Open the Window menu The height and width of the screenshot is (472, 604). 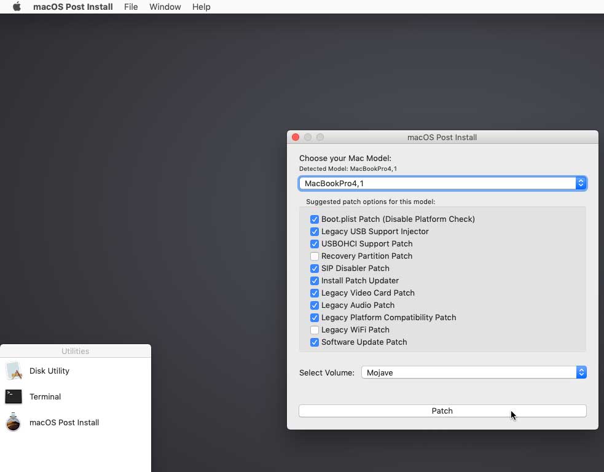(165, 7)
